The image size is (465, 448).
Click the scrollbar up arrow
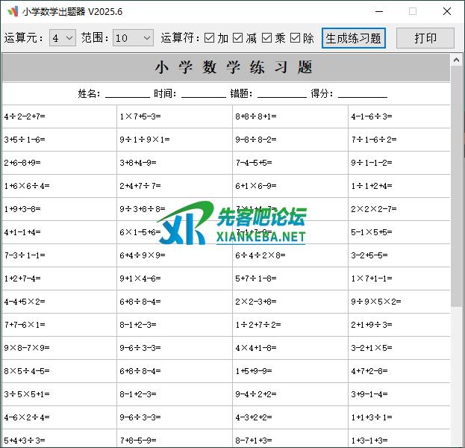click(456, 58)
